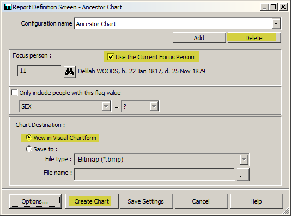Open Help for this screen
This screenshot has width=291, height=216.
(256, 201)
